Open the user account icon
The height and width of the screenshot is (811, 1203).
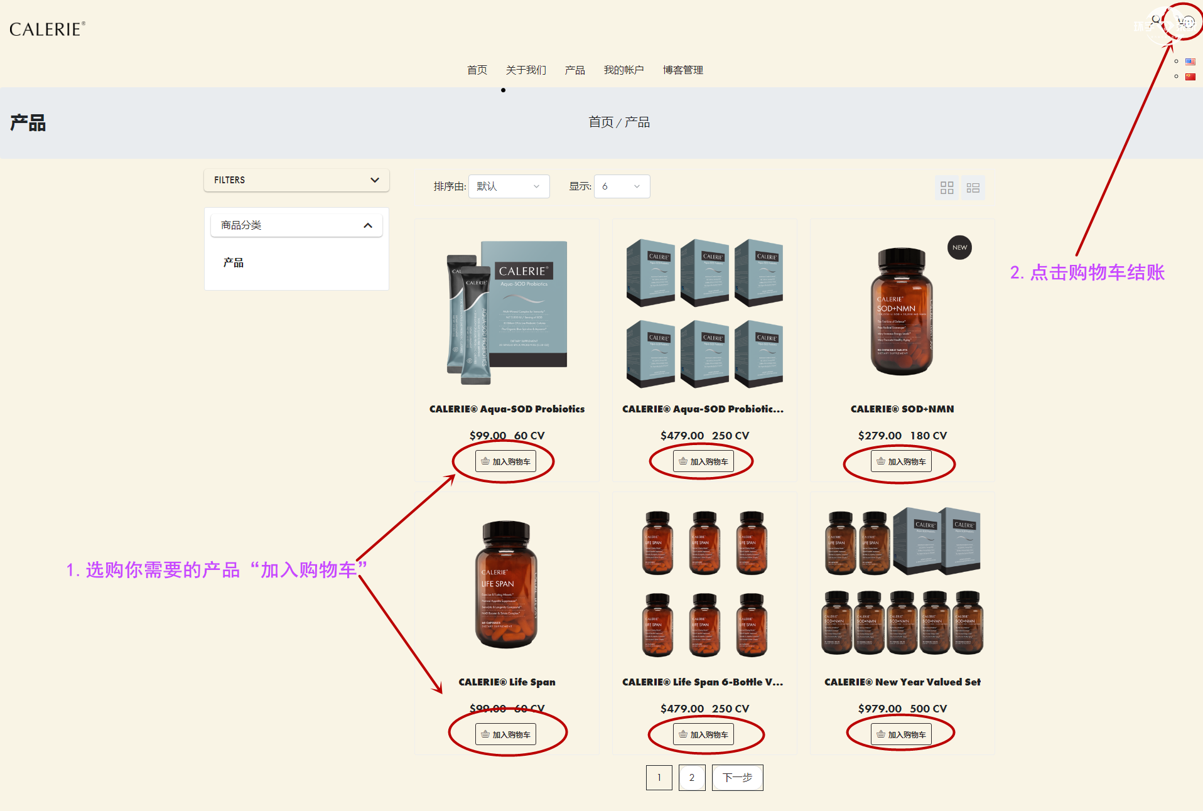[1156, 22]
